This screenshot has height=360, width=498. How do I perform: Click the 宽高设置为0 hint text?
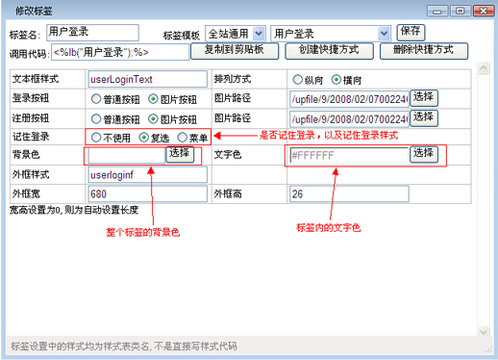pos(74,210)
